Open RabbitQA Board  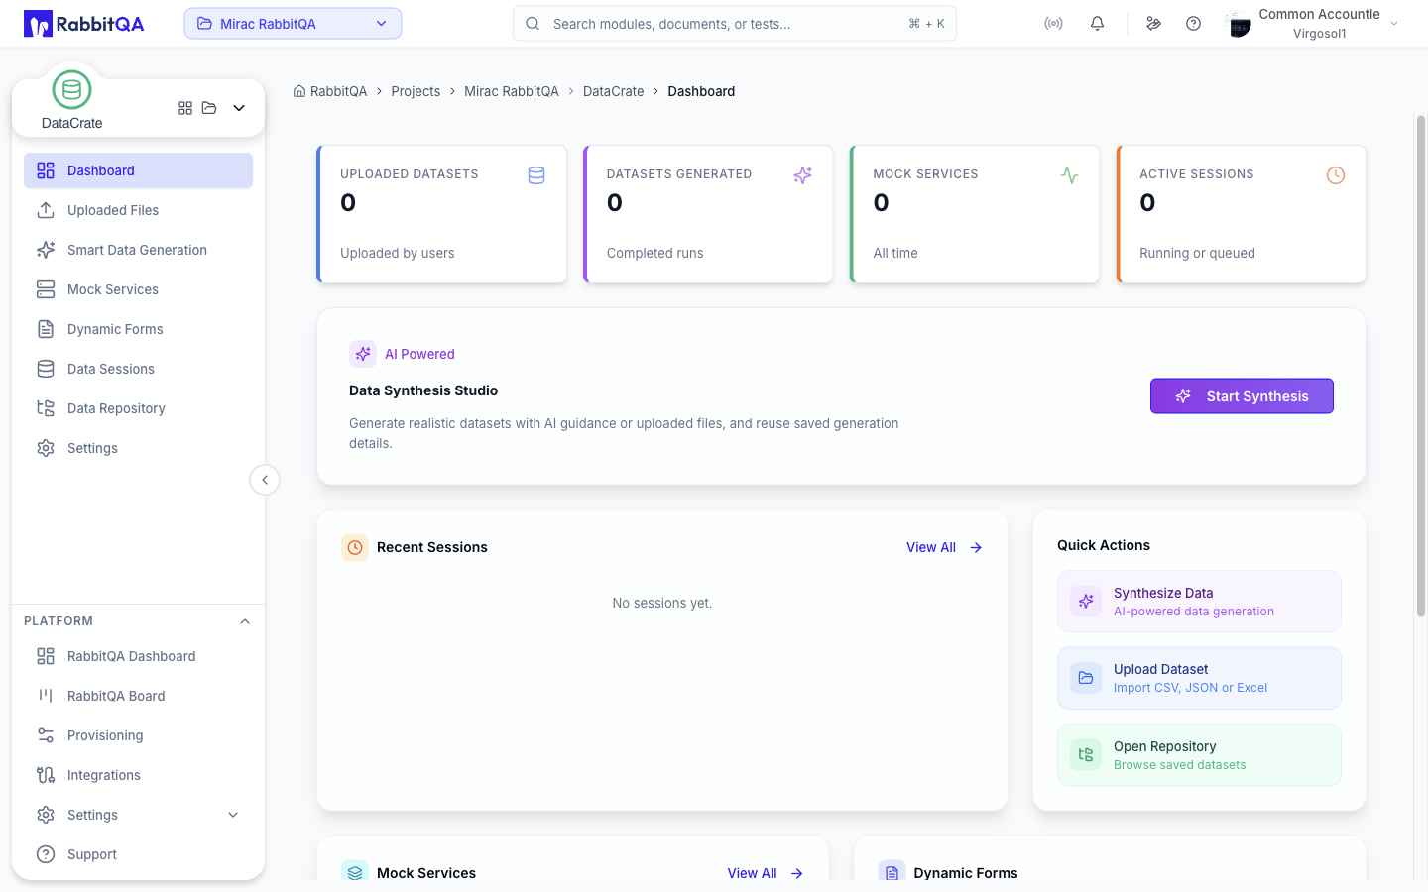pyautogui.click(x=138, y=696)
